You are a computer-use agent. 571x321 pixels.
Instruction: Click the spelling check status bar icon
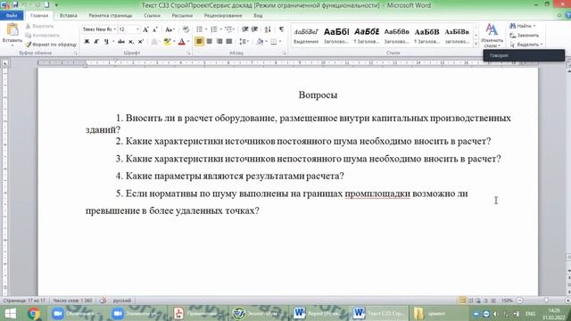point(103,300)
